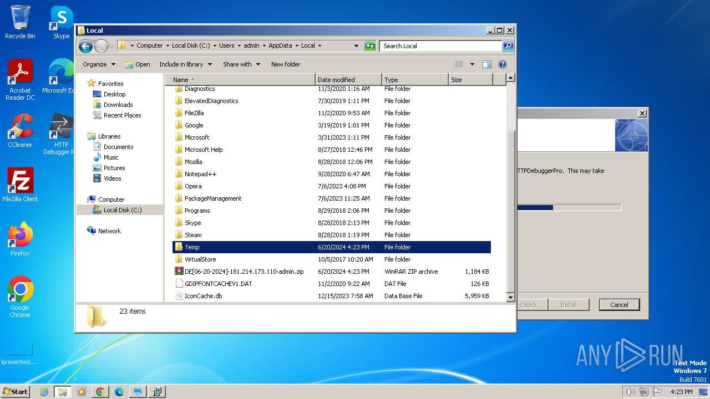Select the Temp folder row
The image size is (710, 399).
pyautogui.click(x=332, y=247)
